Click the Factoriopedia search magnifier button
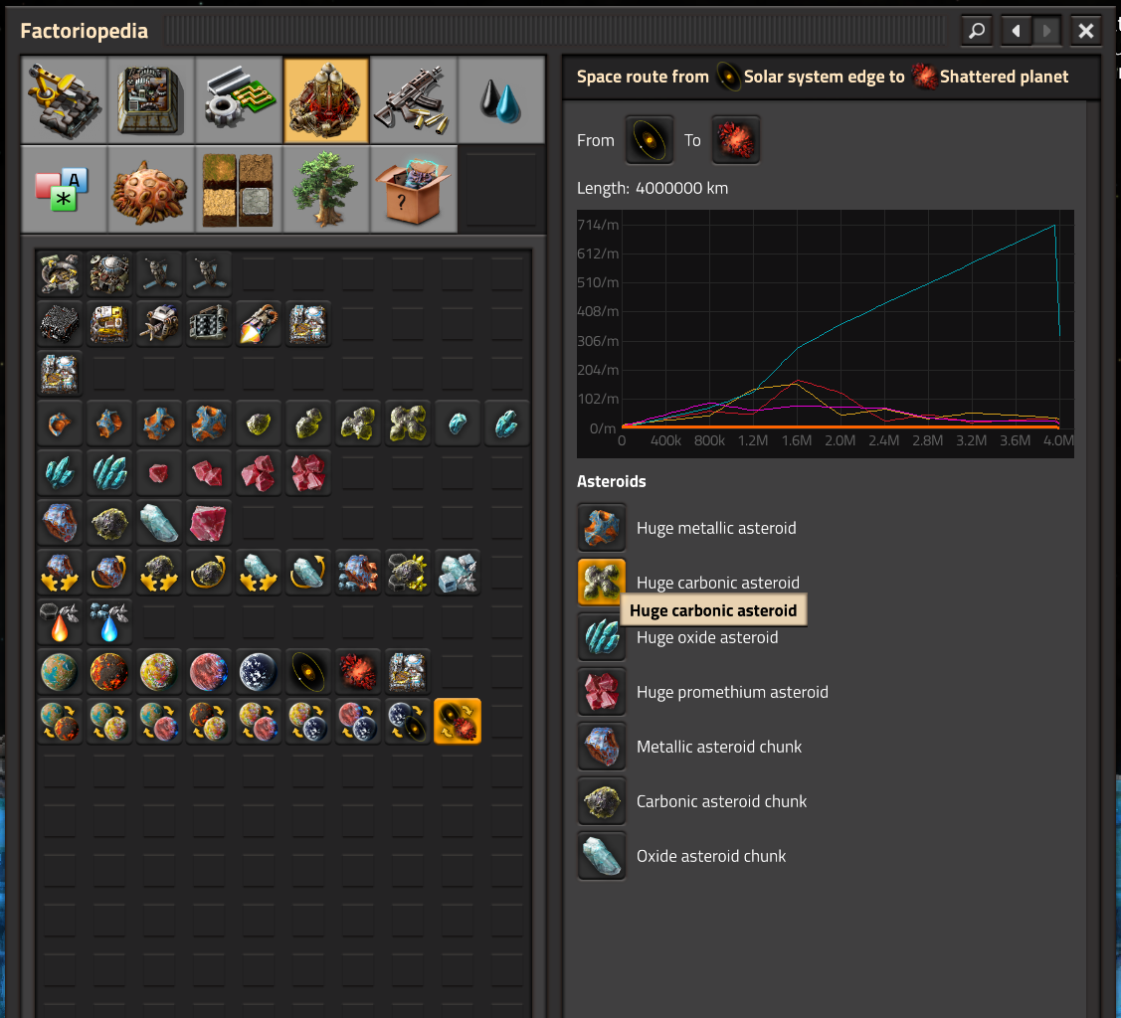 pos(977,31)
